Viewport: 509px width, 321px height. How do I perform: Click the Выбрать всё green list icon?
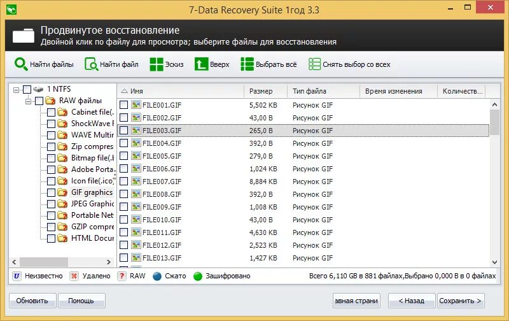247,64
